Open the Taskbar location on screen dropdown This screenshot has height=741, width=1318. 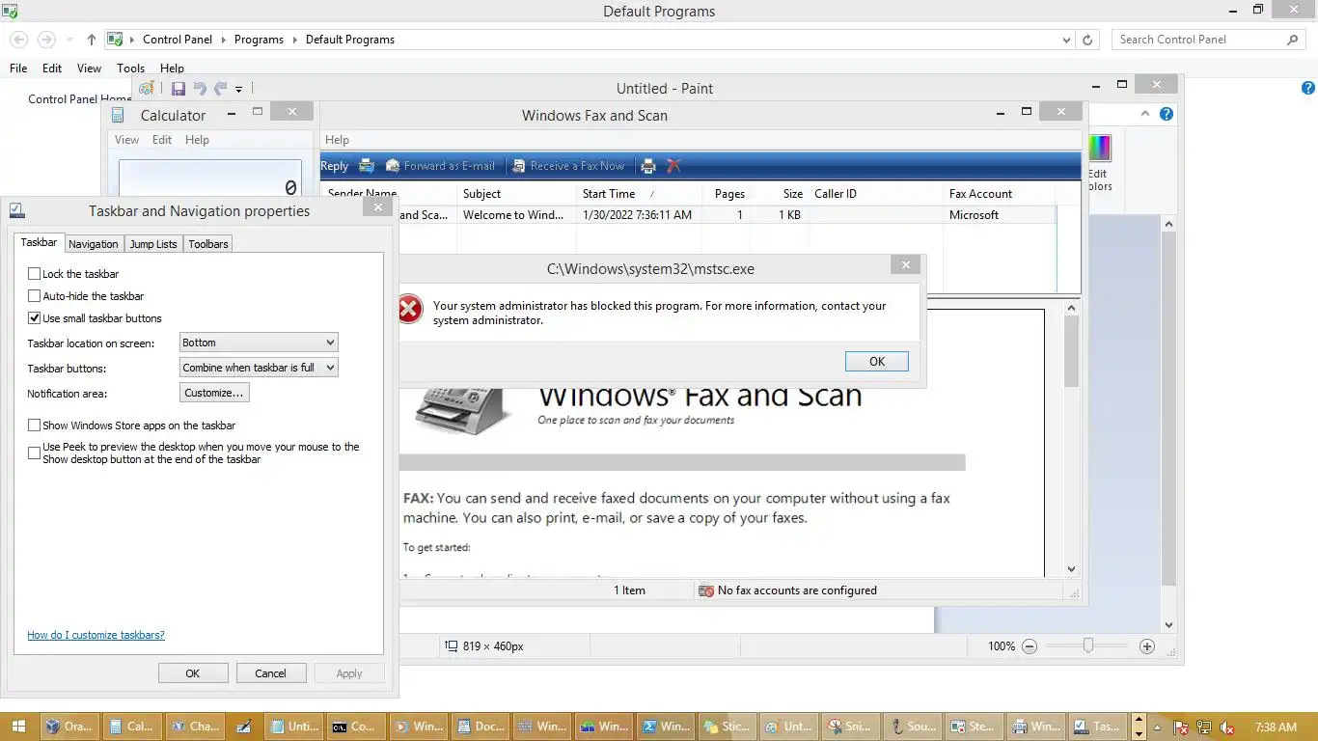click(259, 343)
